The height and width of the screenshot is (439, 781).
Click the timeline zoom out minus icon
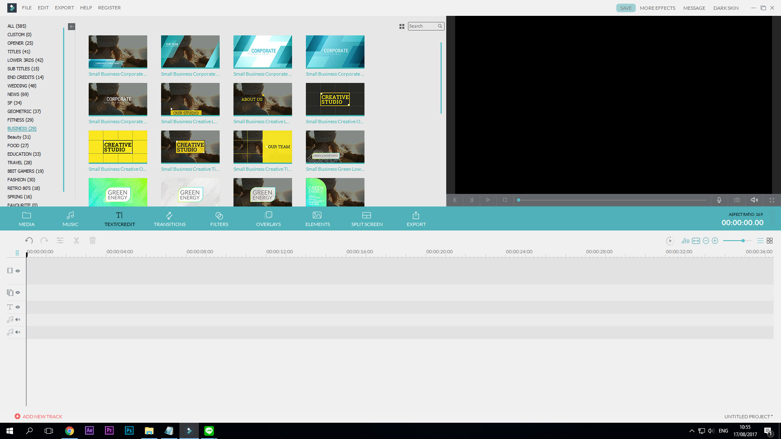[706, 241]
